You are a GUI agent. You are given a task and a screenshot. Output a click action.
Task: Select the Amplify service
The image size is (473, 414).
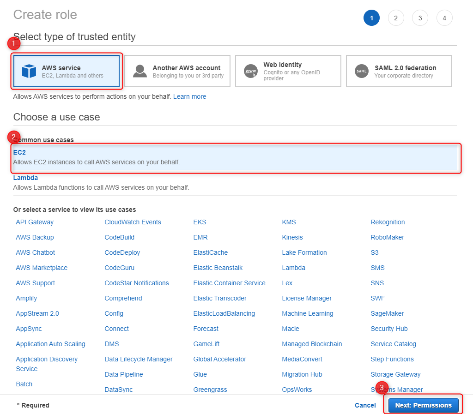[26, 298]
